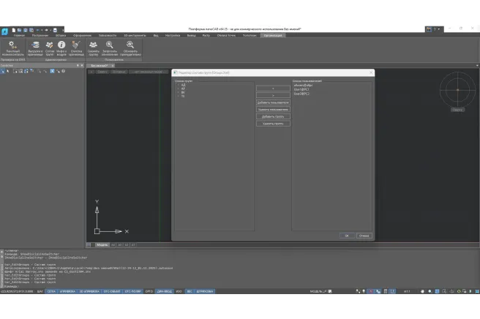This screenshot has height=319, width=480.
Task: Select User1@PC1 in the users list
Action: tap(302, 89)
